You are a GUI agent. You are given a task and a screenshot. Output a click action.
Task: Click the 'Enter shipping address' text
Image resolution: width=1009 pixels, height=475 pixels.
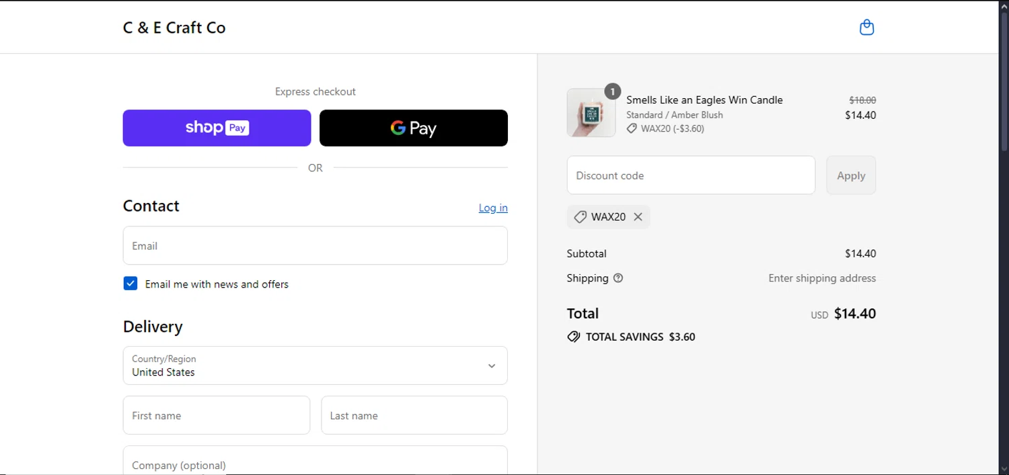point(822,278)
